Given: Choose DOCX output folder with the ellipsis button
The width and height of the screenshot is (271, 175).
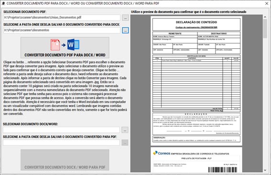Looking at the screenshot, I should (125, 30).
